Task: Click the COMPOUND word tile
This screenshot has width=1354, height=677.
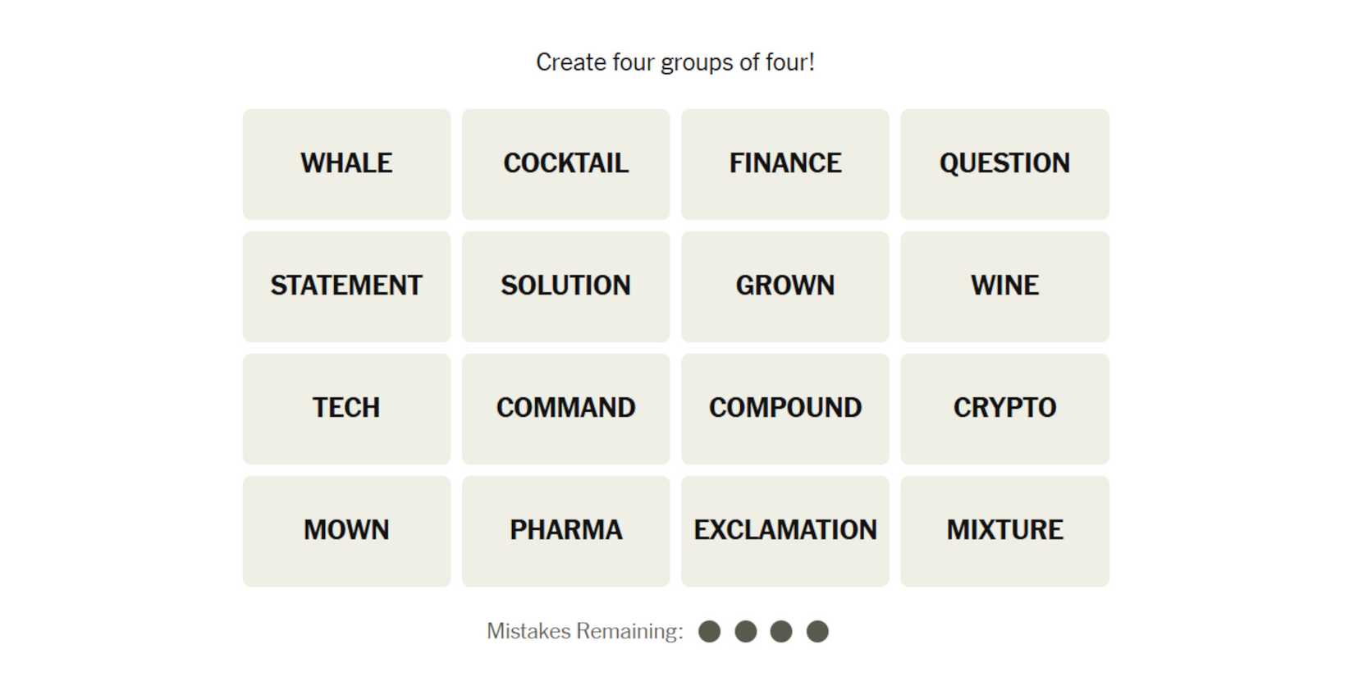Action: coord(784,409)
